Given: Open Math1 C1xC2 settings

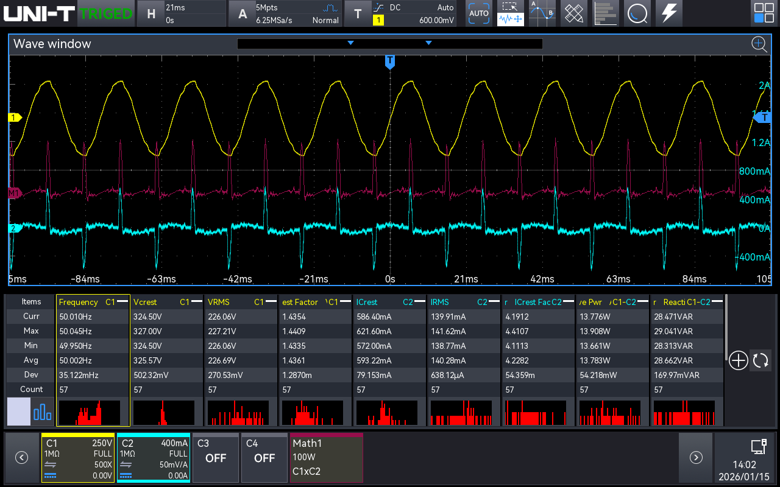Looking at the screenshot, I should click(x=327, y=458).
